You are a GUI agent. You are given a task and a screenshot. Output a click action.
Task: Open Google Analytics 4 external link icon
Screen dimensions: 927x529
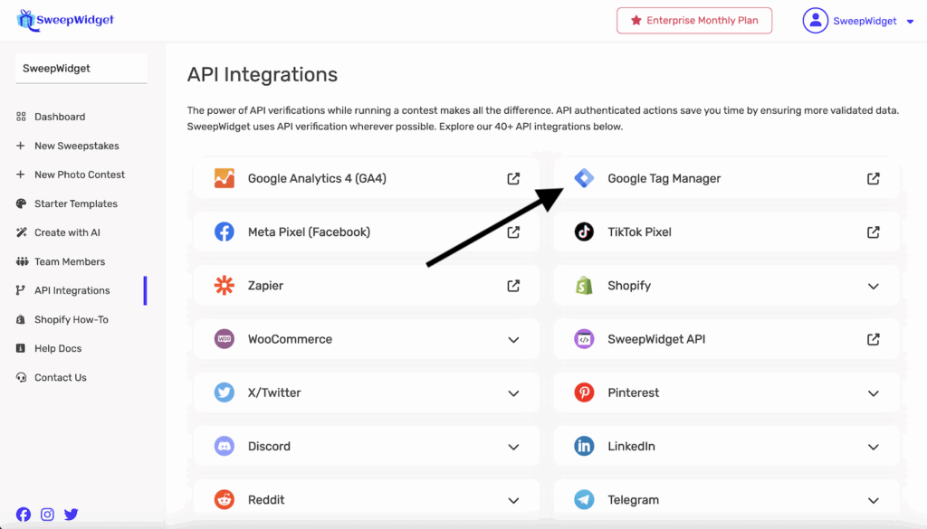(513, 179)
